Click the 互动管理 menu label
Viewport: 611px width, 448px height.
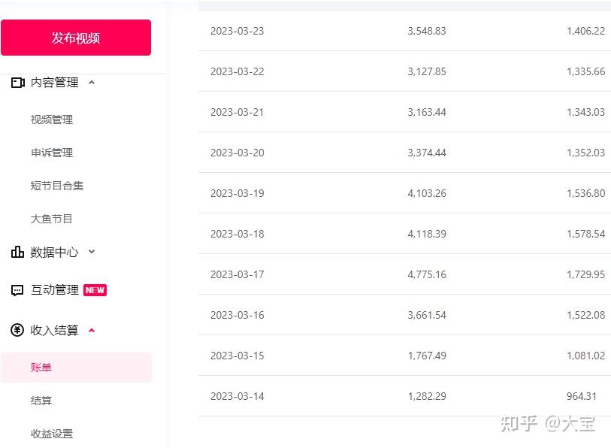55,290
